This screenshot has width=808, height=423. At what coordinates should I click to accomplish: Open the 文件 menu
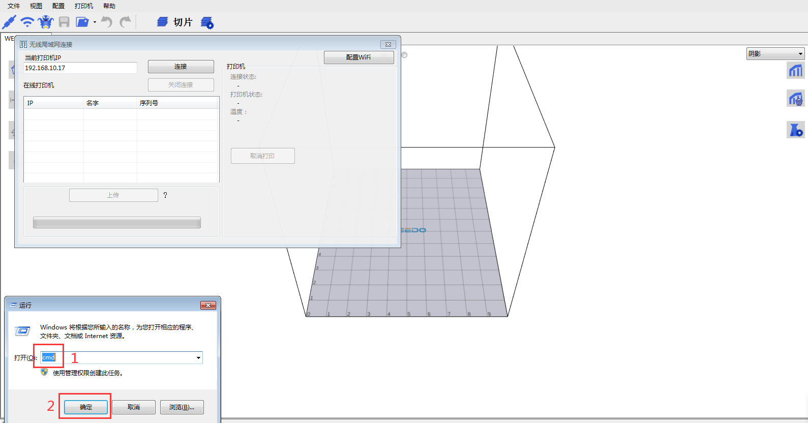point(14,6)
